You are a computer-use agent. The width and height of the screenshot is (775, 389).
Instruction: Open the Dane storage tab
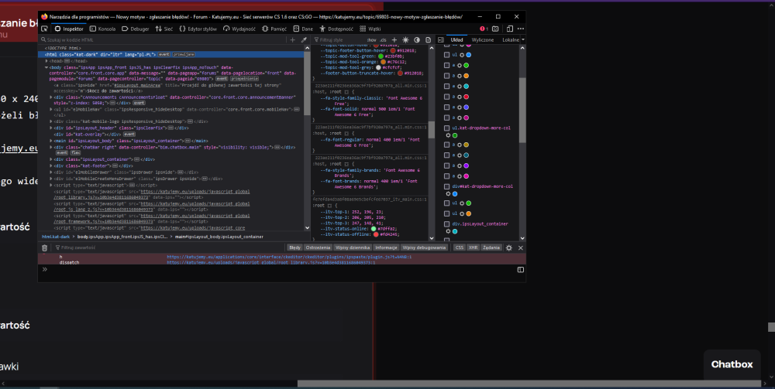(x=304, y=29)
